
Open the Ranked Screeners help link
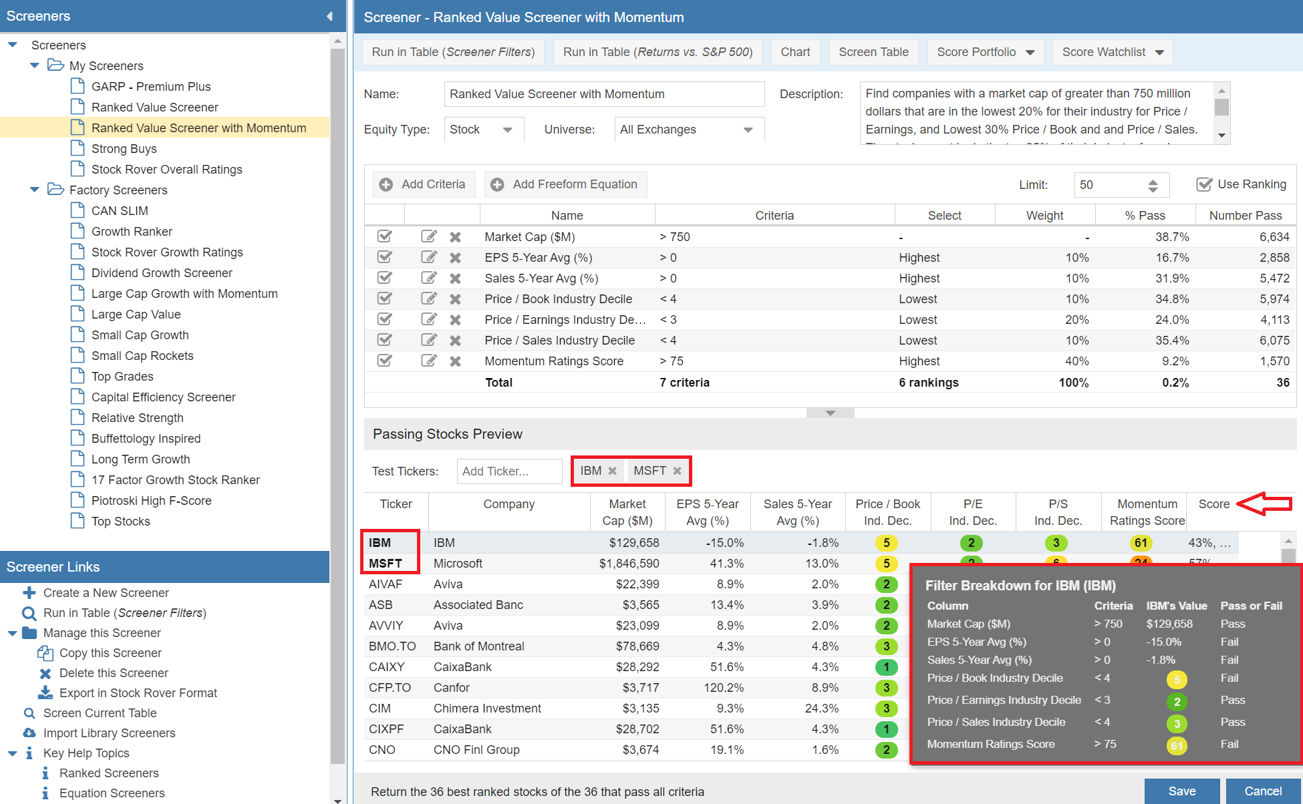109,773
